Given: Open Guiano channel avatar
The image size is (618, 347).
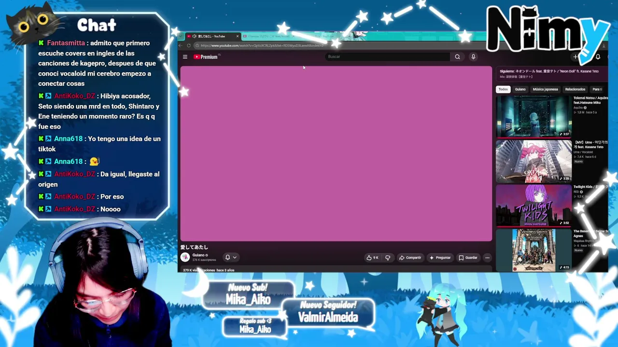Looking at the screenshot, I should [x=185, y=257].
